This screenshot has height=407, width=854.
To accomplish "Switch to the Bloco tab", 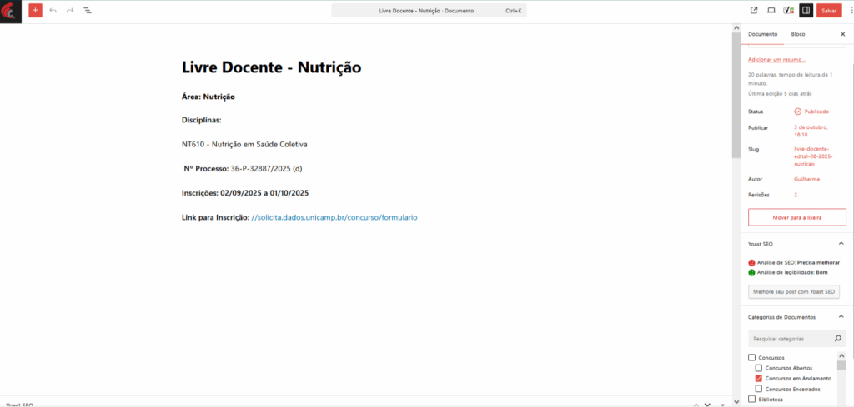I will tap(798, 34).
